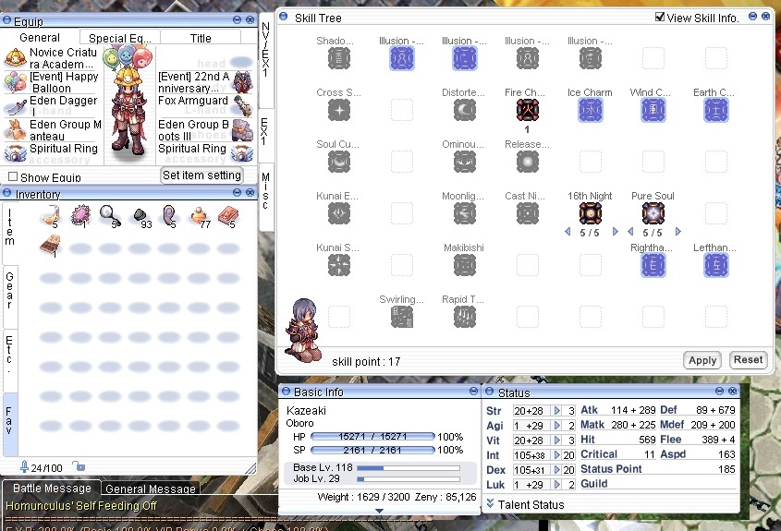Raise Vit with its arrow button

point(557,440)
